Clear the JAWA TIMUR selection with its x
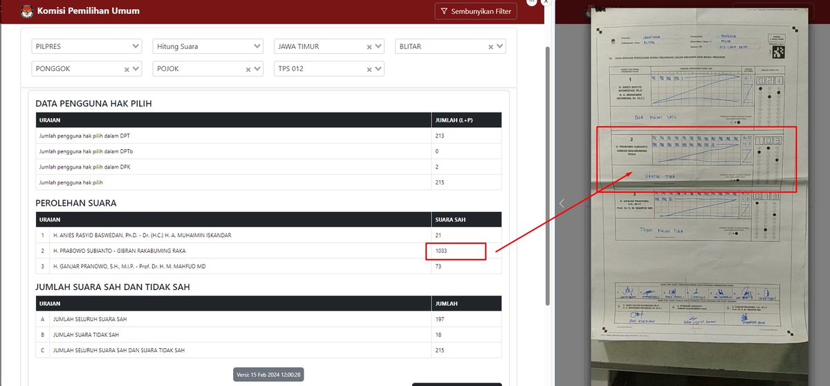This screenshot has width=830, height=386. (x=369, y=47)
